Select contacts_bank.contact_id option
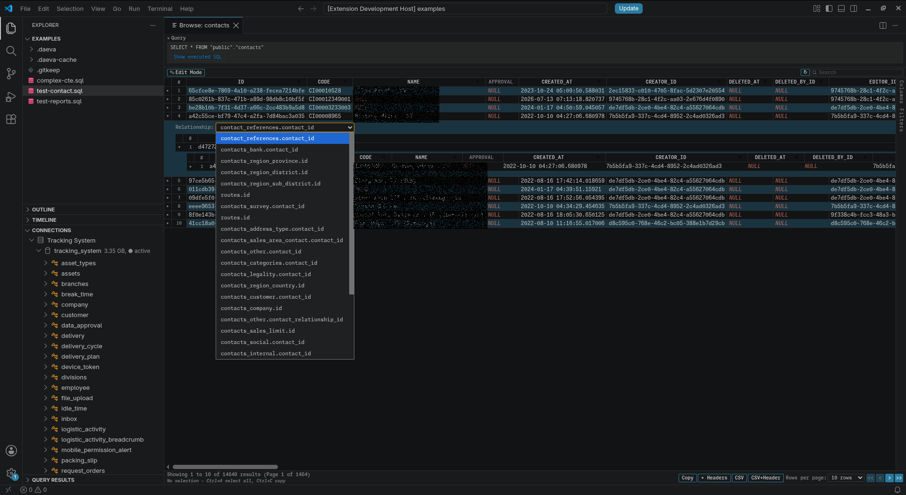 (282, 150)
